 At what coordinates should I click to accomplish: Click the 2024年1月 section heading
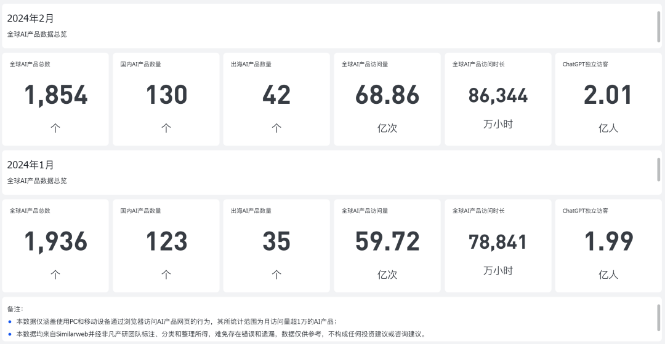click(x=31, y=165)
